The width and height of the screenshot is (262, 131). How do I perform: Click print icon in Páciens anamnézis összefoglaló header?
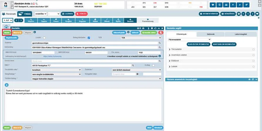pyautogui.click(x=249, y=79)
